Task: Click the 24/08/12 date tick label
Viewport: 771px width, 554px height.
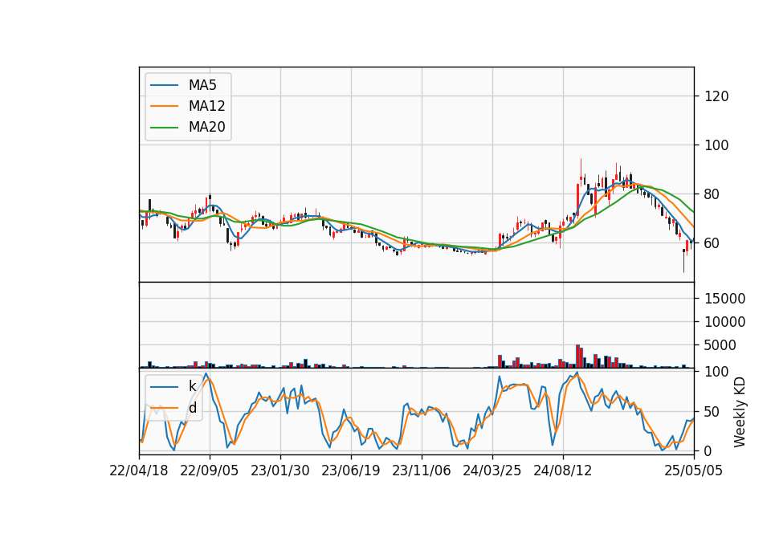Action: (563, 470)
